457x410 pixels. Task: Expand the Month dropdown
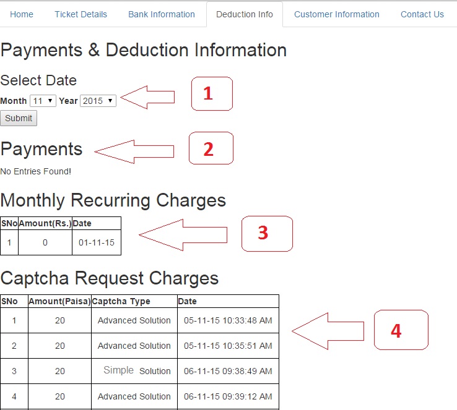pos(43,101)
